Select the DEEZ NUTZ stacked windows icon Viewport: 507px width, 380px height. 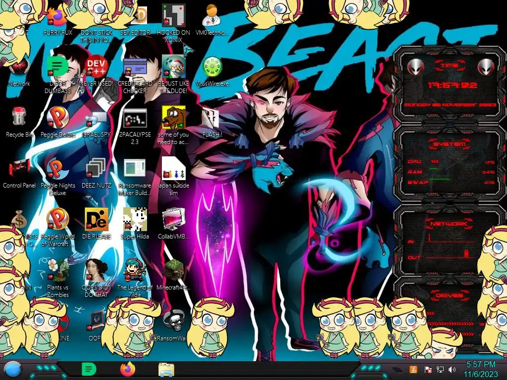coord(96,168)
